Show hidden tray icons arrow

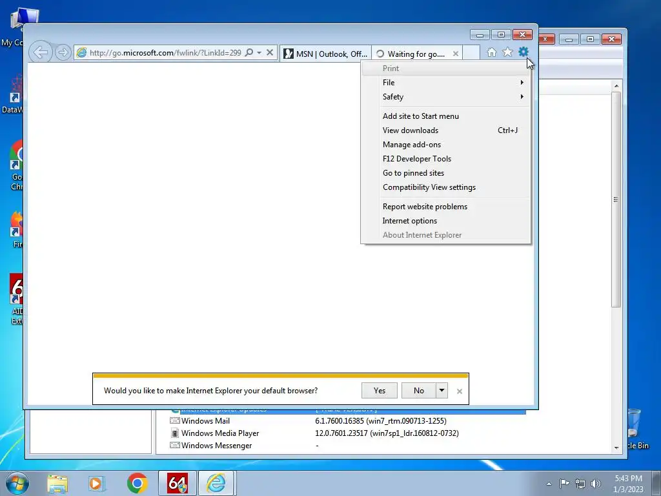point(549,484)
